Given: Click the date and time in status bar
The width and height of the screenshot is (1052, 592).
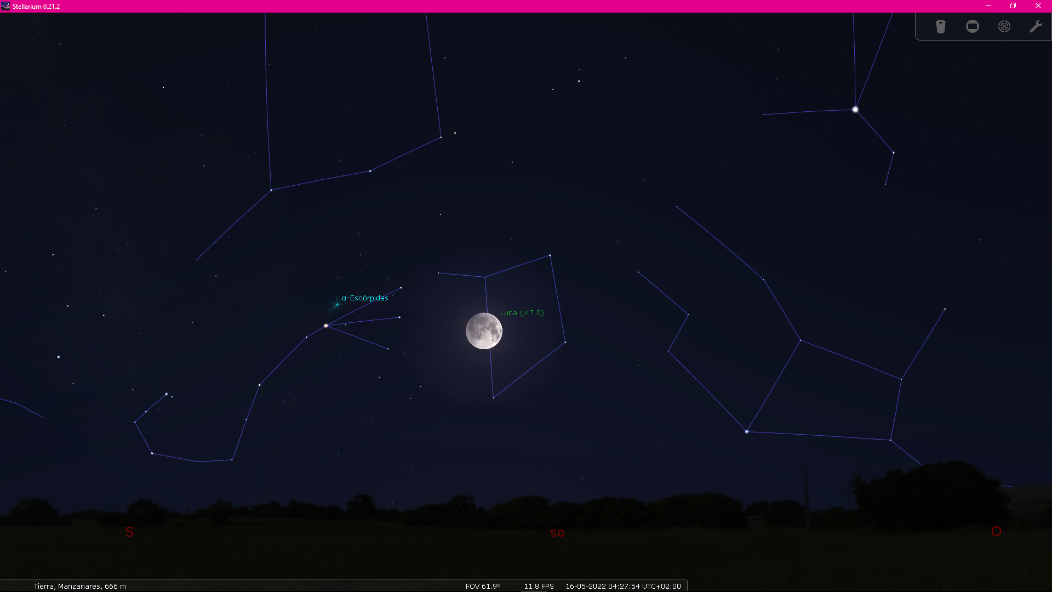Looking at the screenshot, I should click(x=623, y=586).
